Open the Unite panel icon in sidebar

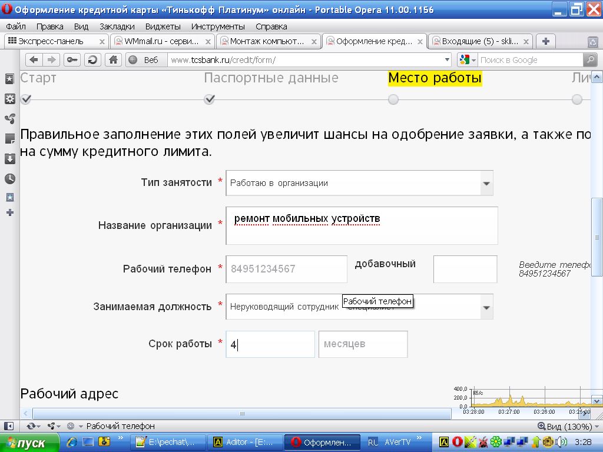click(9, 119)
